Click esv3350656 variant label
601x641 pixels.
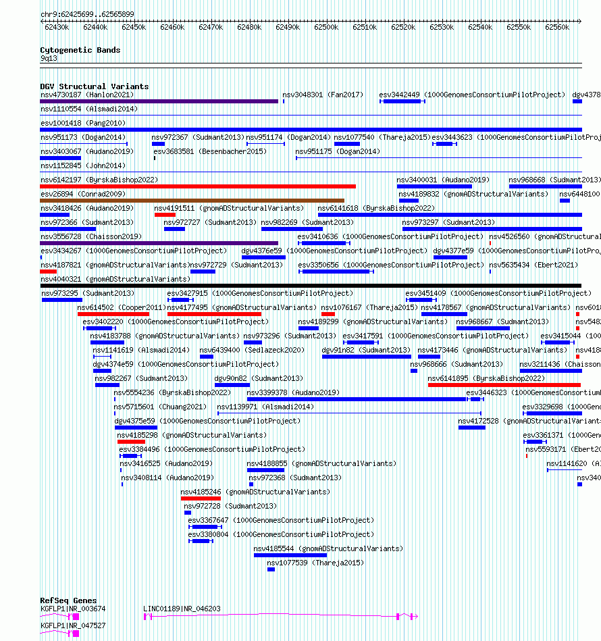(391, 265)
